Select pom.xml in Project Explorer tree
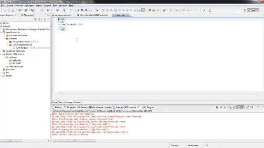The width and height of the screenshot is (264, 148). [10, 69]
